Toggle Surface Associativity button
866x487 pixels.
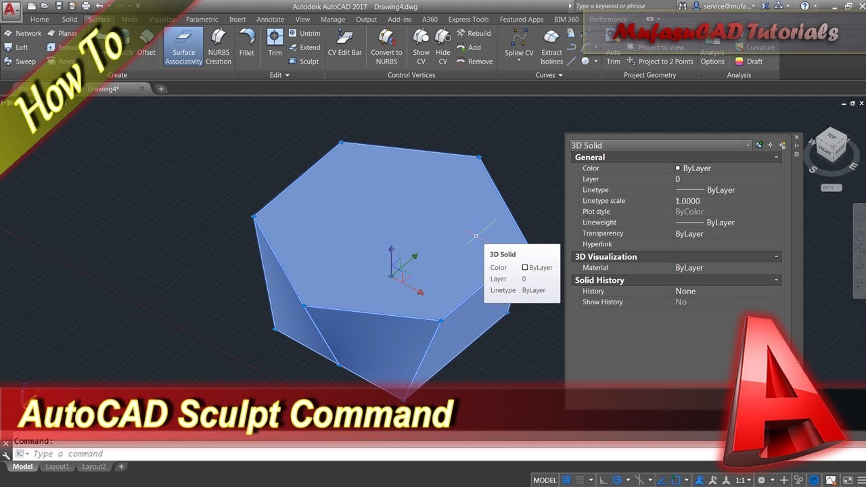tap(183, 47)
